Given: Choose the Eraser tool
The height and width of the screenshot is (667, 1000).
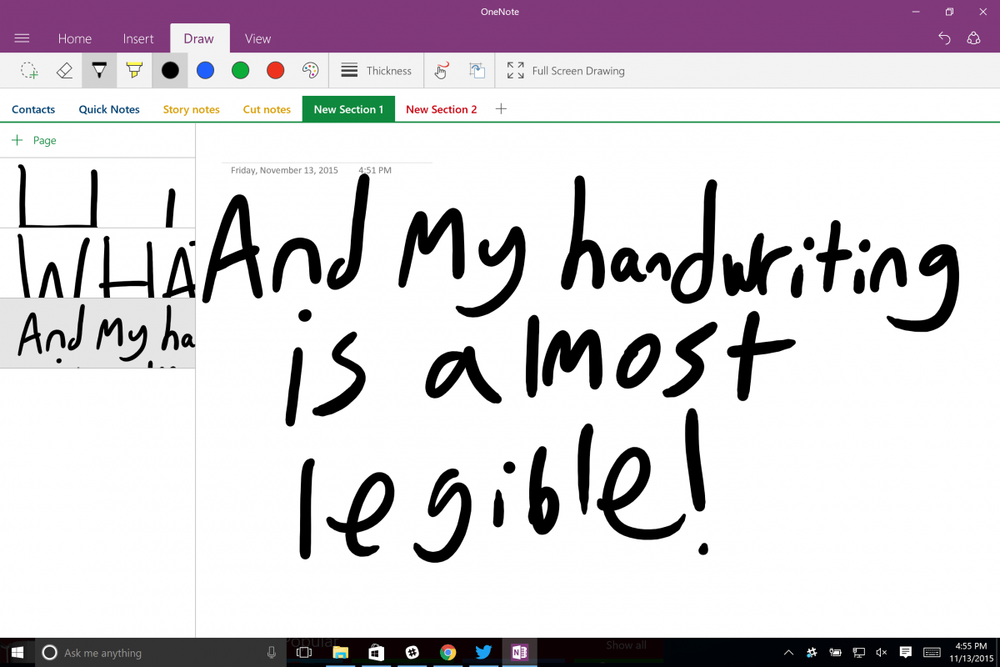Looking at the screenshot, I should [x=64, y=71].
